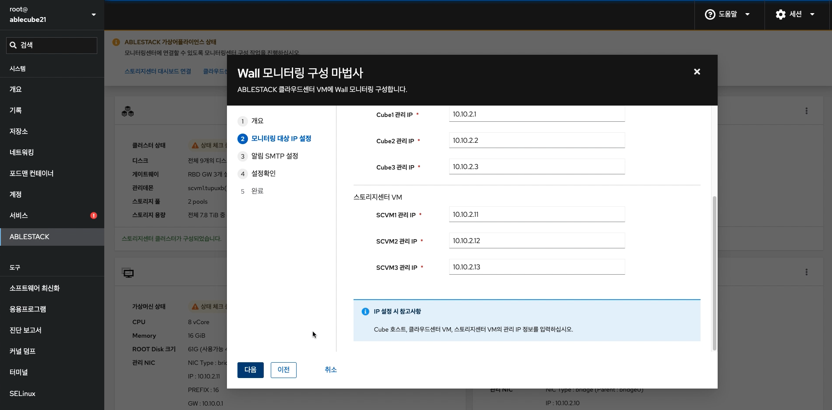This screenshot has height=410, width=832.
Task: Click the services error alert icon
Action: point(94,216)
